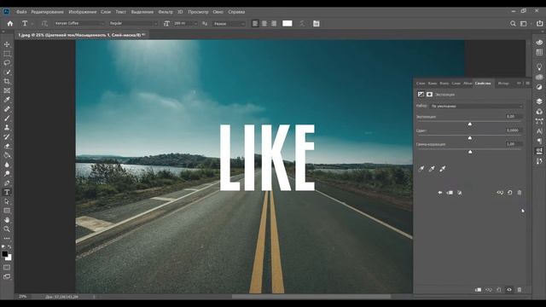This screenshot has width=546, height=307.
Task: Switch to the История panel tab
Action: click(x=503, y=84)
